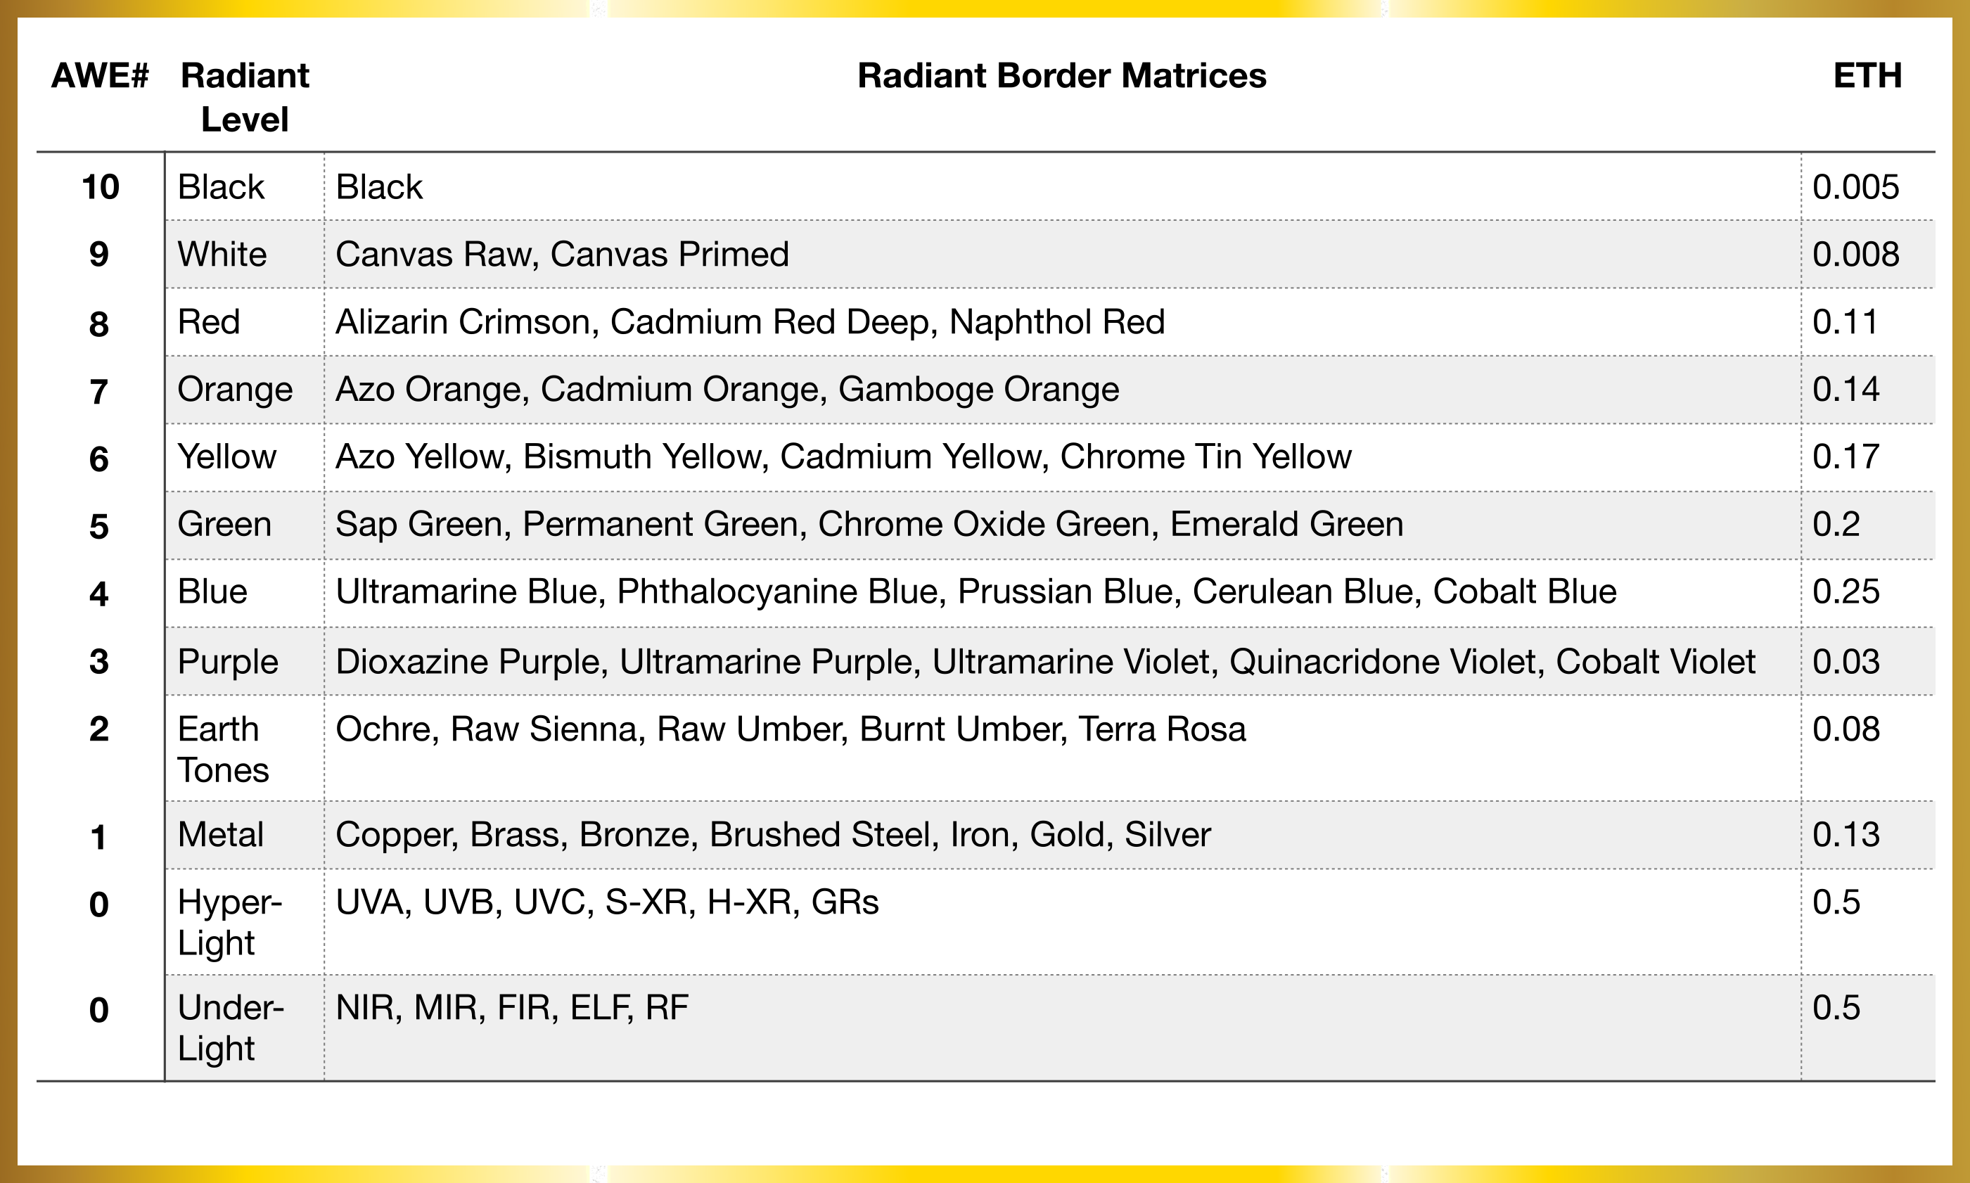Click the Radiant Border Matrices header
The image size is (1970, 1183).
[x=1061, y=77]
